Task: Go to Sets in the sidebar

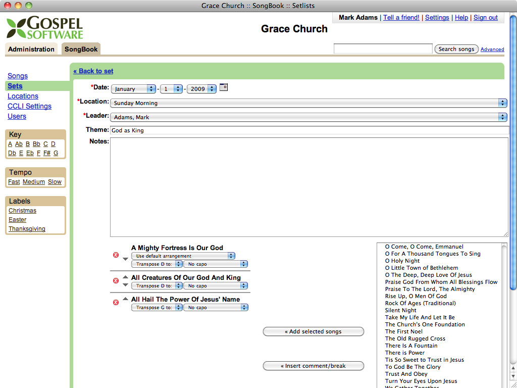Action: (15, 86)
